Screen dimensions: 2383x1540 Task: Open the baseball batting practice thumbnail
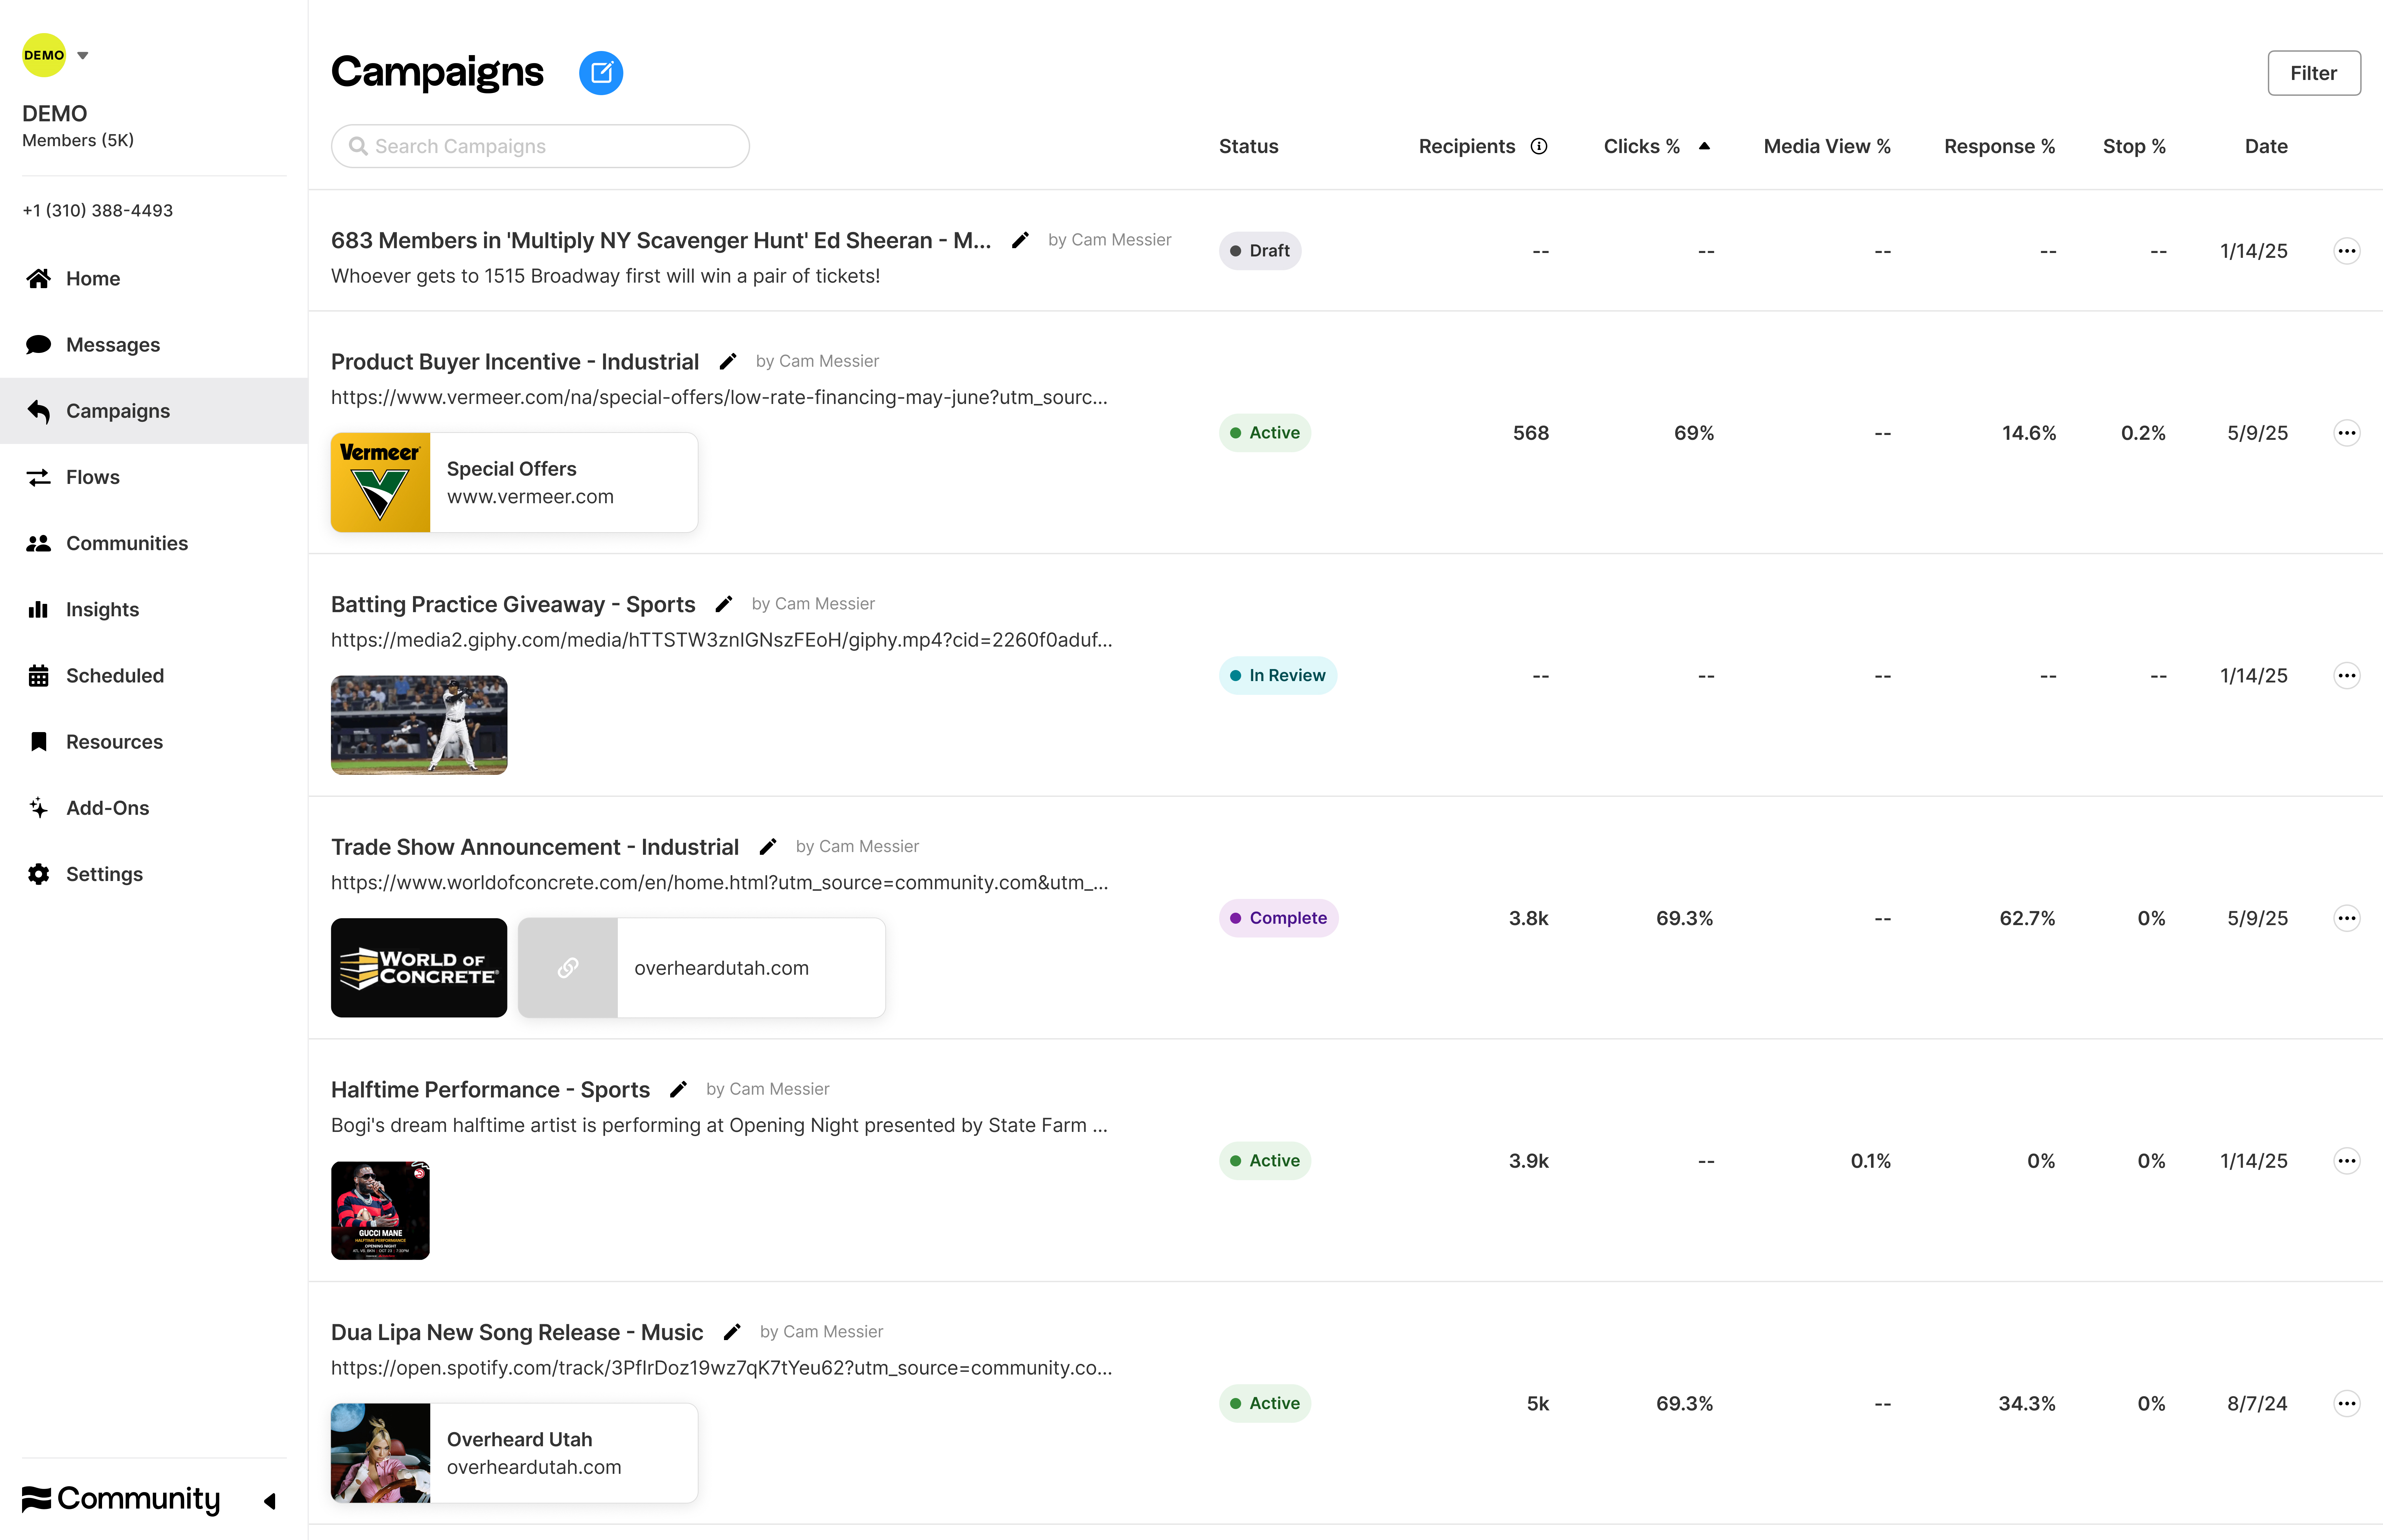click(x=419, y=725)
